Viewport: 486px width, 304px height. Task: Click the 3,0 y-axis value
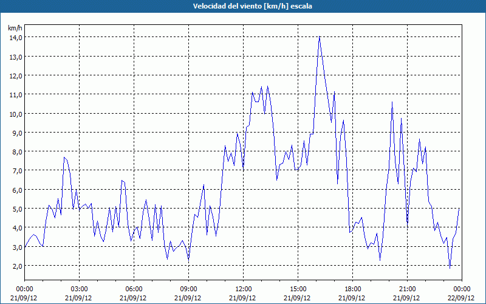tap(18, 247)
